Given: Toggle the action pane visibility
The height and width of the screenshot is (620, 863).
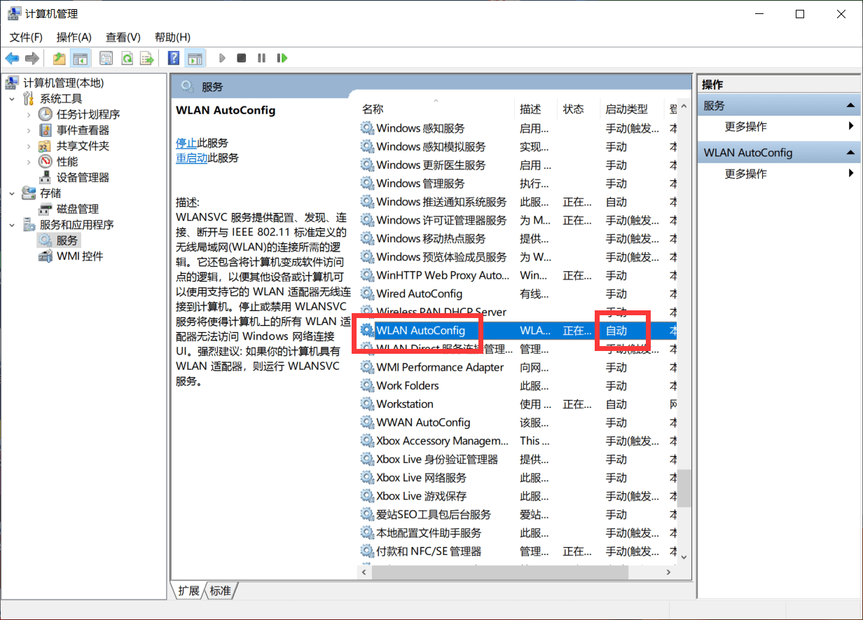Looking at the screenshot, I should point(195,57).
